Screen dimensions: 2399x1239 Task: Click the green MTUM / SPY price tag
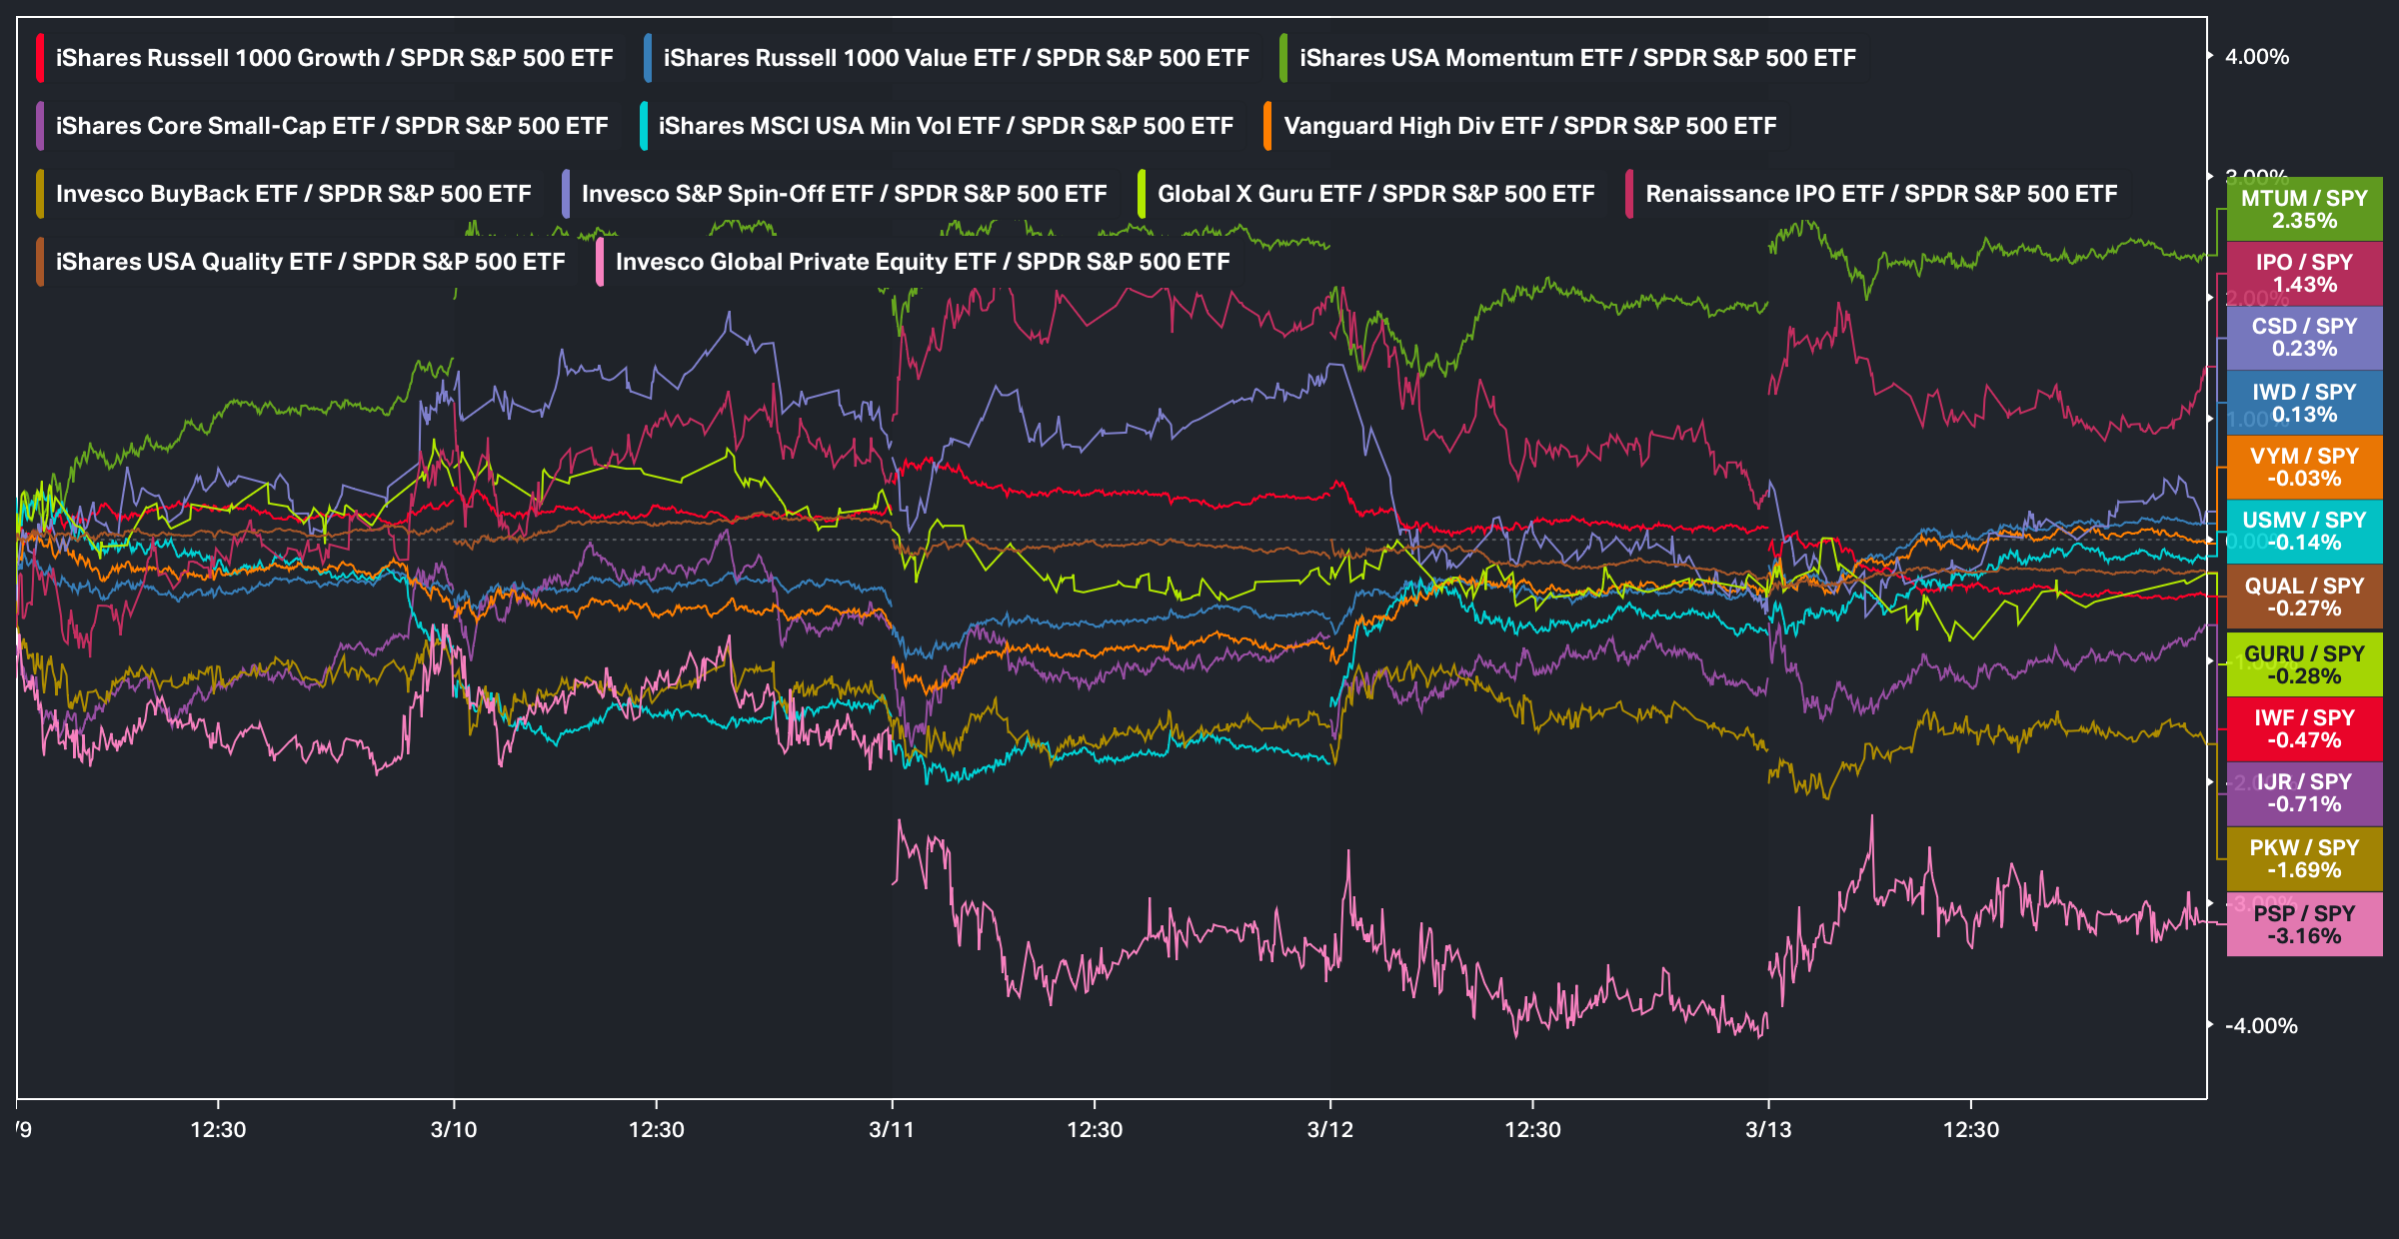pyautogui.click(x=2304, y=210)
